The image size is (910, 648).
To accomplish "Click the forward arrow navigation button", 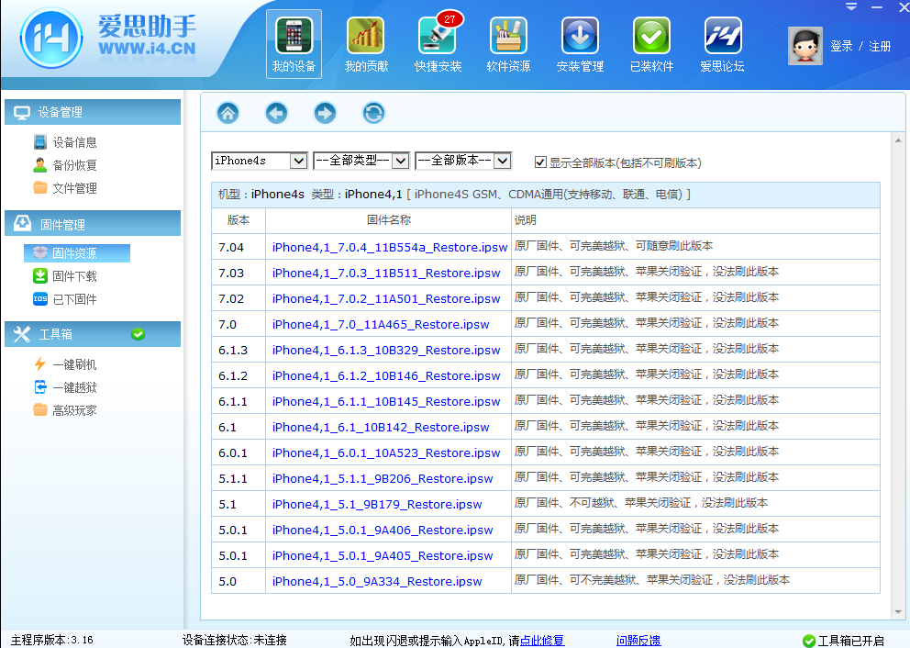I will pyautogui.click(x=325, y=113).
